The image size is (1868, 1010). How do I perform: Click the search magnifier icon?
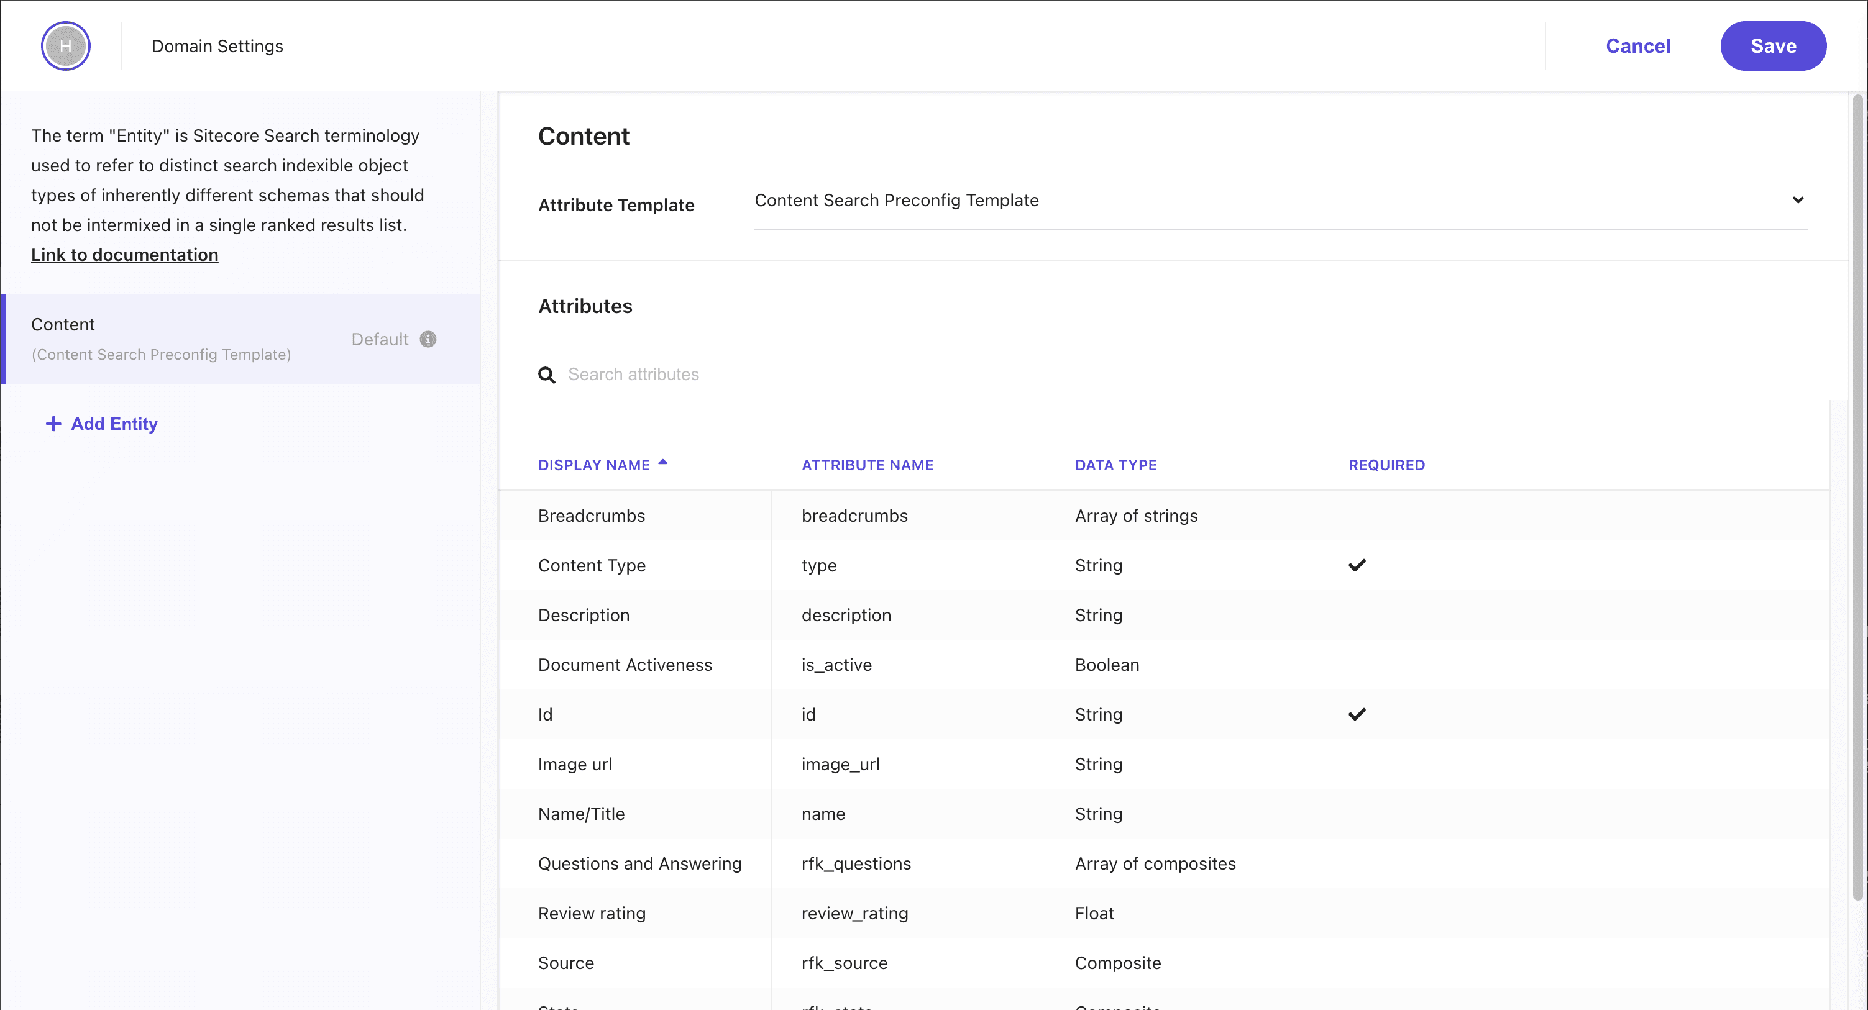point(547,375)
